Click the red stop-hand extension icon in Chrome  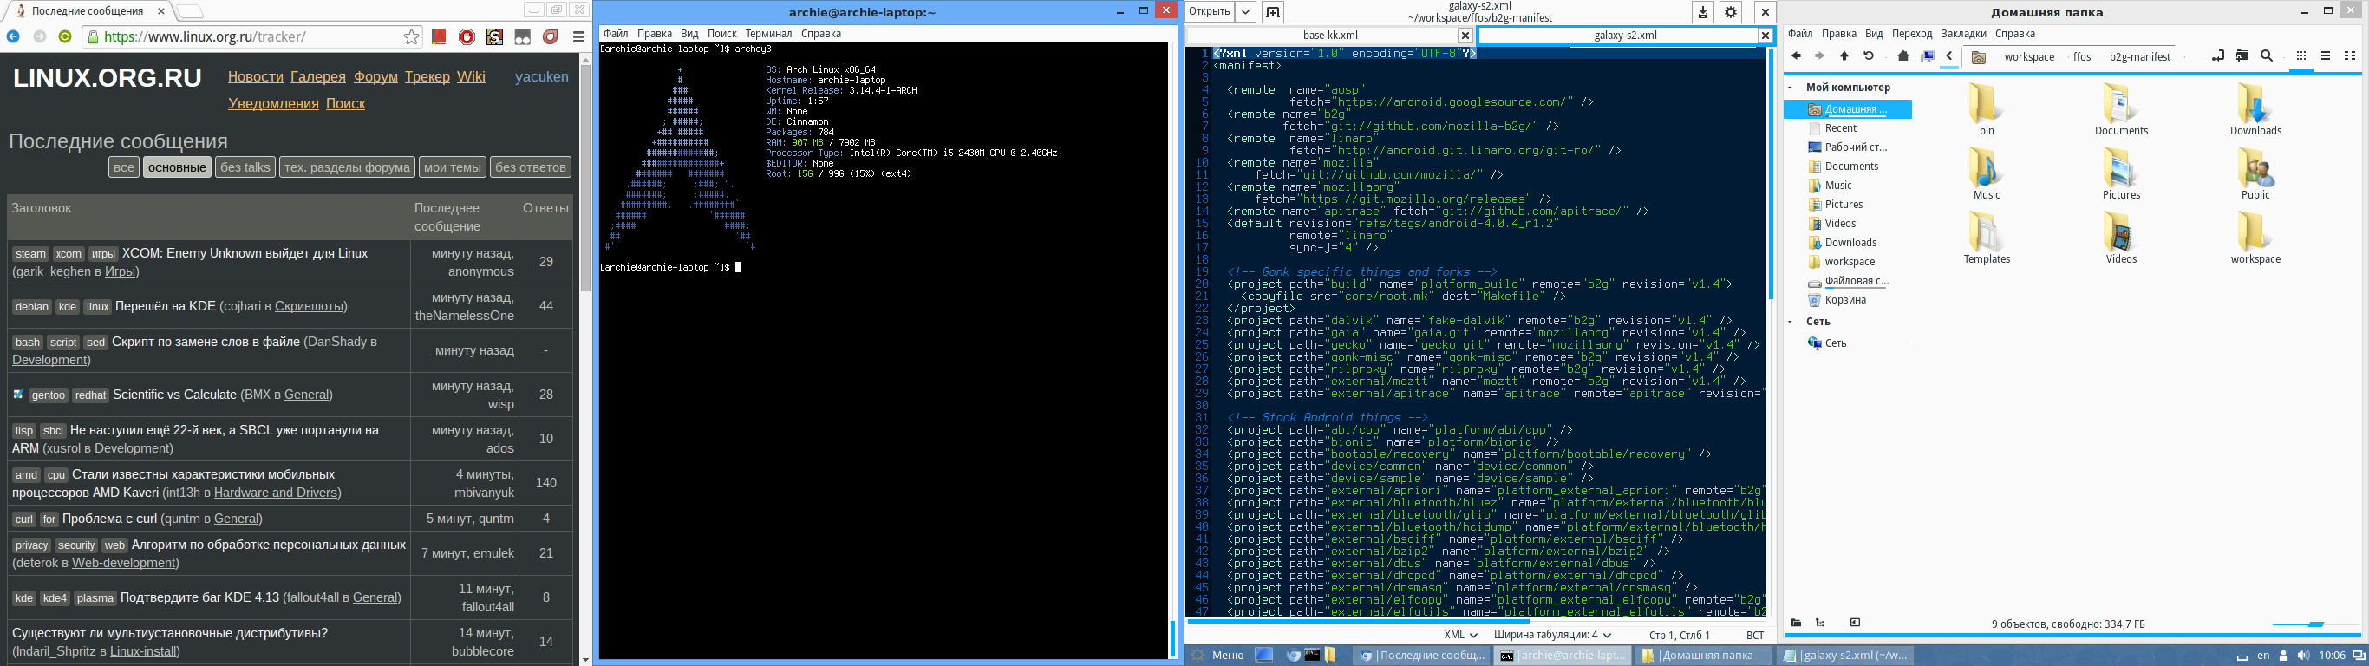467,36
